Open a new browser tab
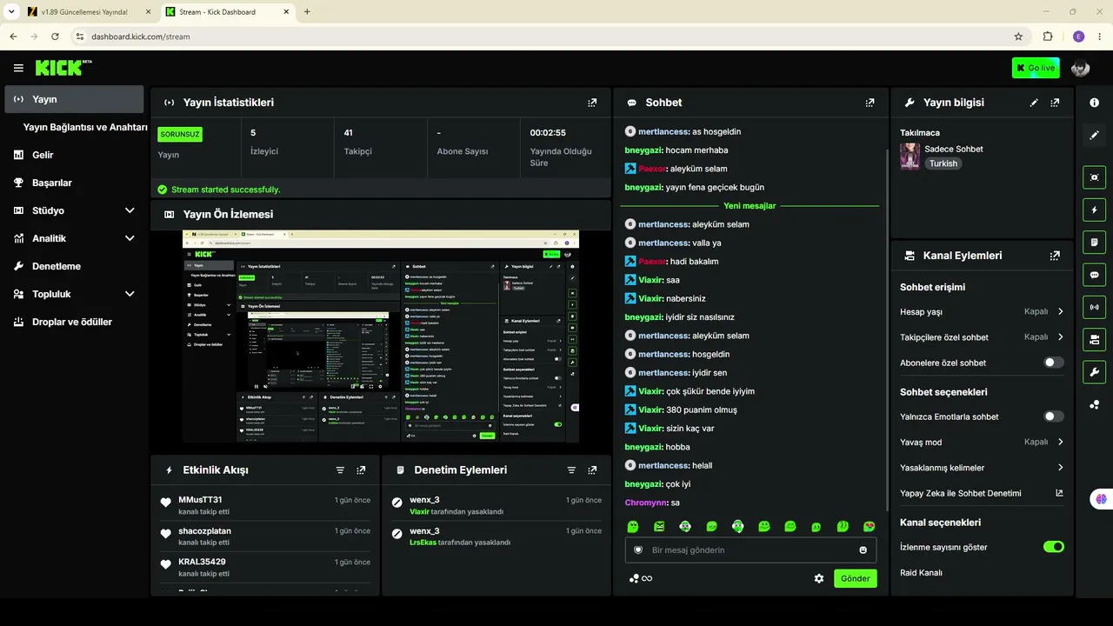This screenshot has width=1113, height=626. tap(307, 12)
